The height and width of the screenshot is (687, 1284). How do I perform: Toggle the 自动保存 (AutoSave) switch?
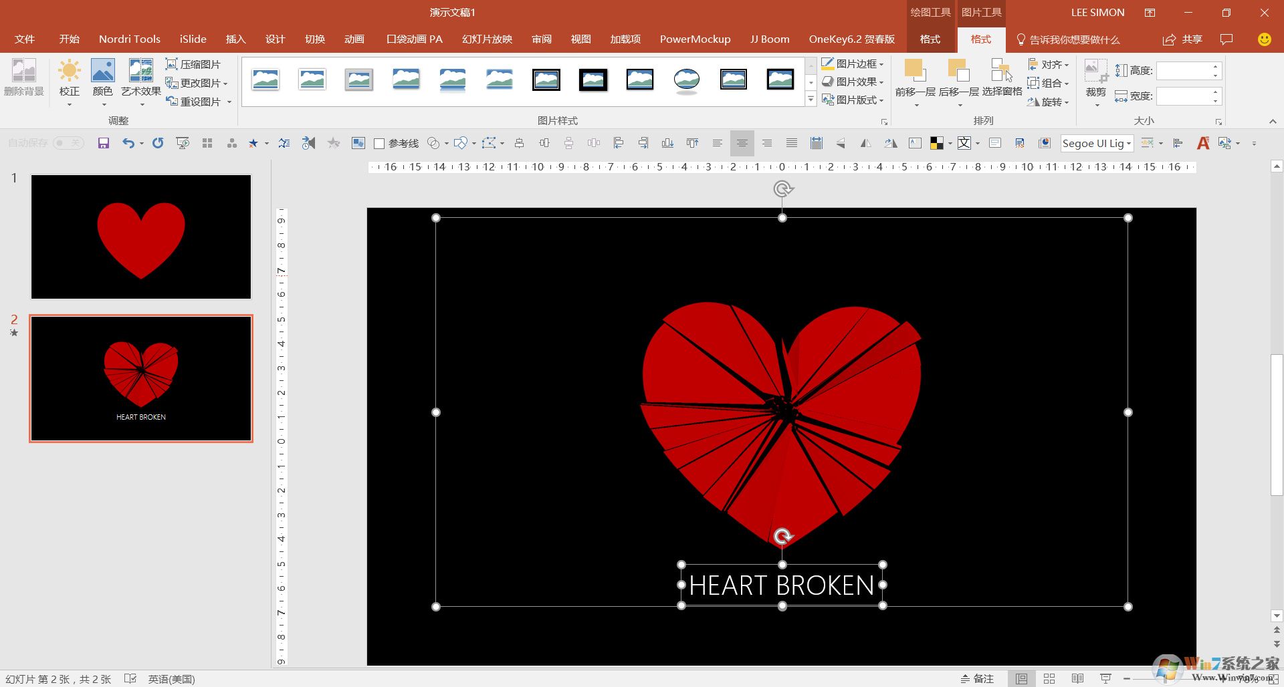point(67,143)
